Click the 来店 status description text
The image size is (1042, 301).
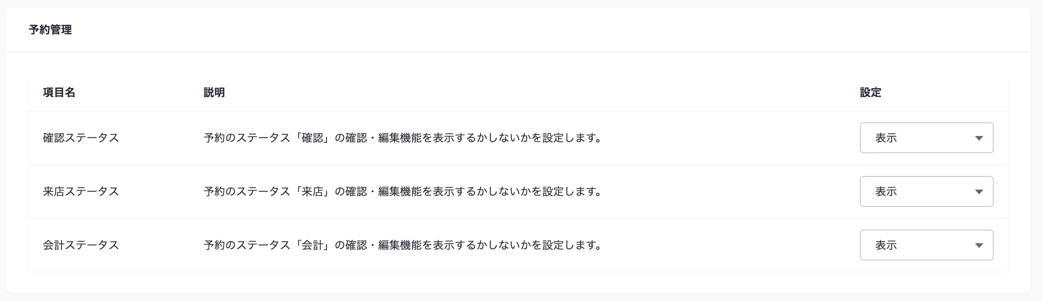coord(404,191)
